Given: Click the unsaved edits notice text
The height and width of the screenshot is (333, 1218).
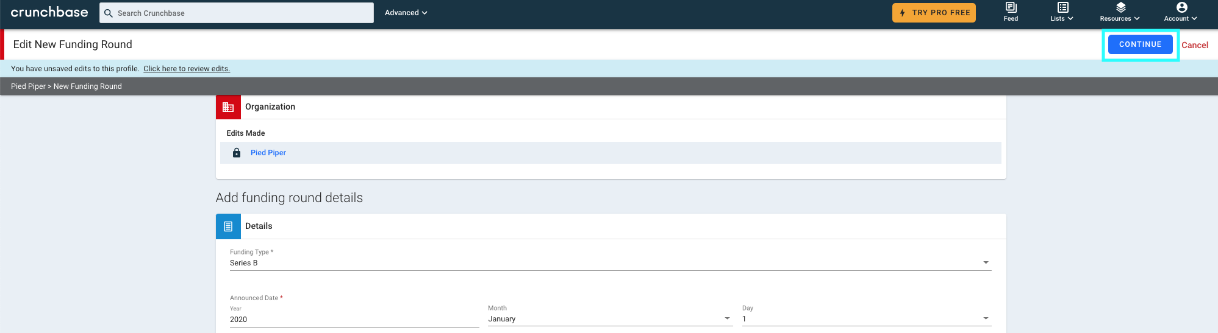Looking at the screenshot, I should (x=75, y=69).
